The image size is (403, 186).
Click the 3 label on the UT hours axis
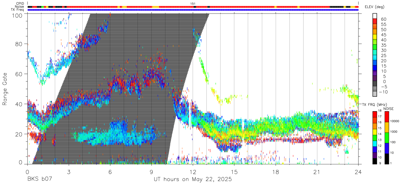coord(69,172)
